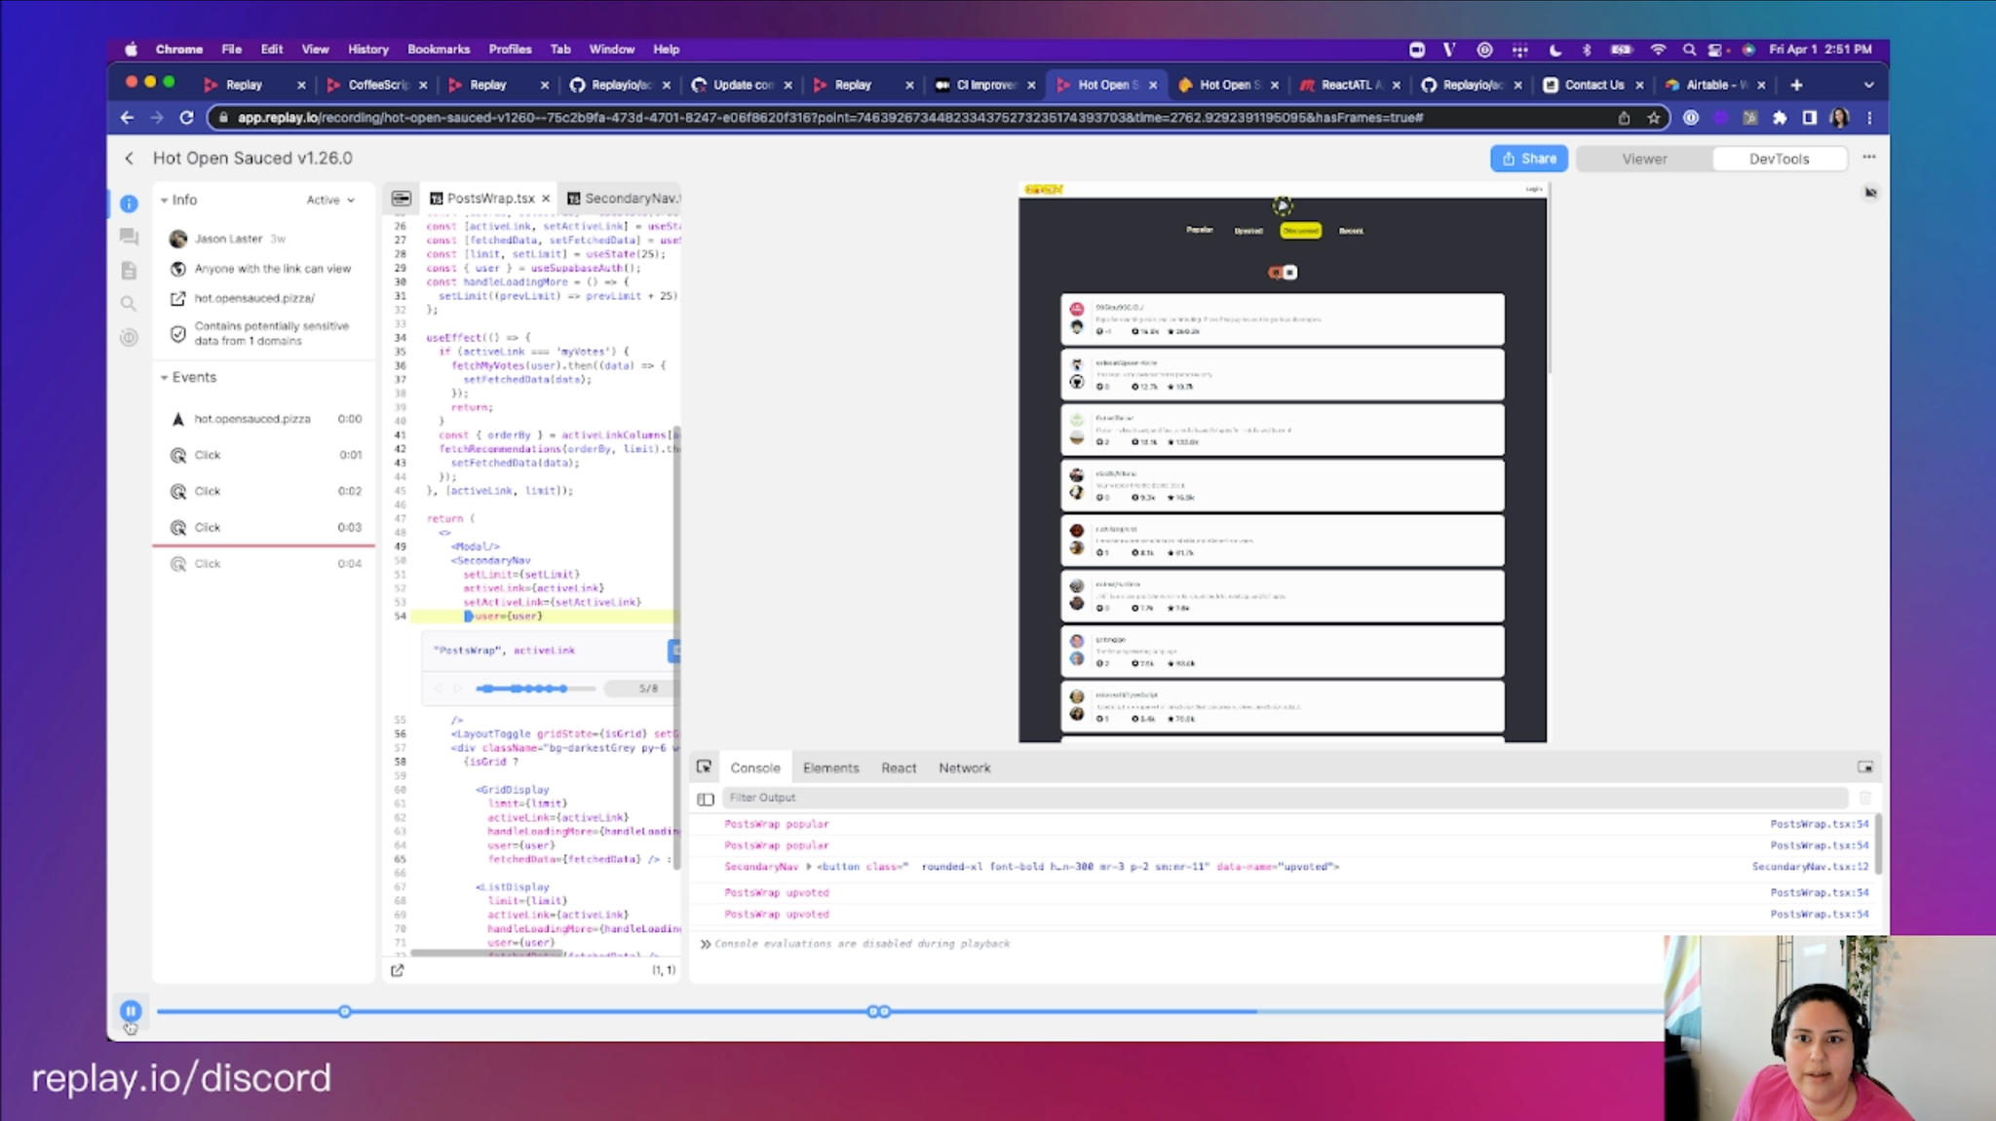Click the main playback timeline bar
This screenshot has width=1996, height=1121.
pos(908,1011)
